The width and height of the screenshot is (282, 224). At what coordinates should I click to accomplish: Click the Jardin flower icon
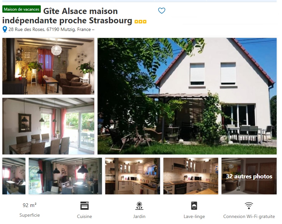click(139, 206)
